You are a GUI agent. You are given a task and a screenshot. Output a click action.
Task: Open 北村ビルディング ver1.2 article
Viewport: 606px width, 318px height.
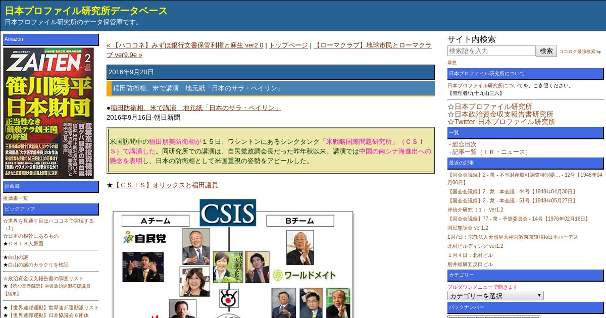[475, 246]
